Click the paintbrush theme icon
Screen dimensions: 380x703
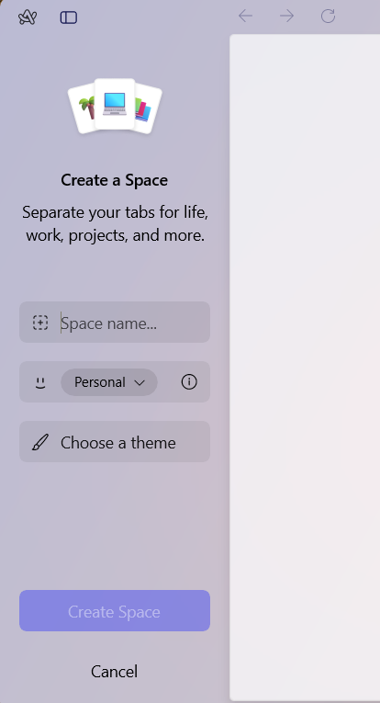[40, 442]
